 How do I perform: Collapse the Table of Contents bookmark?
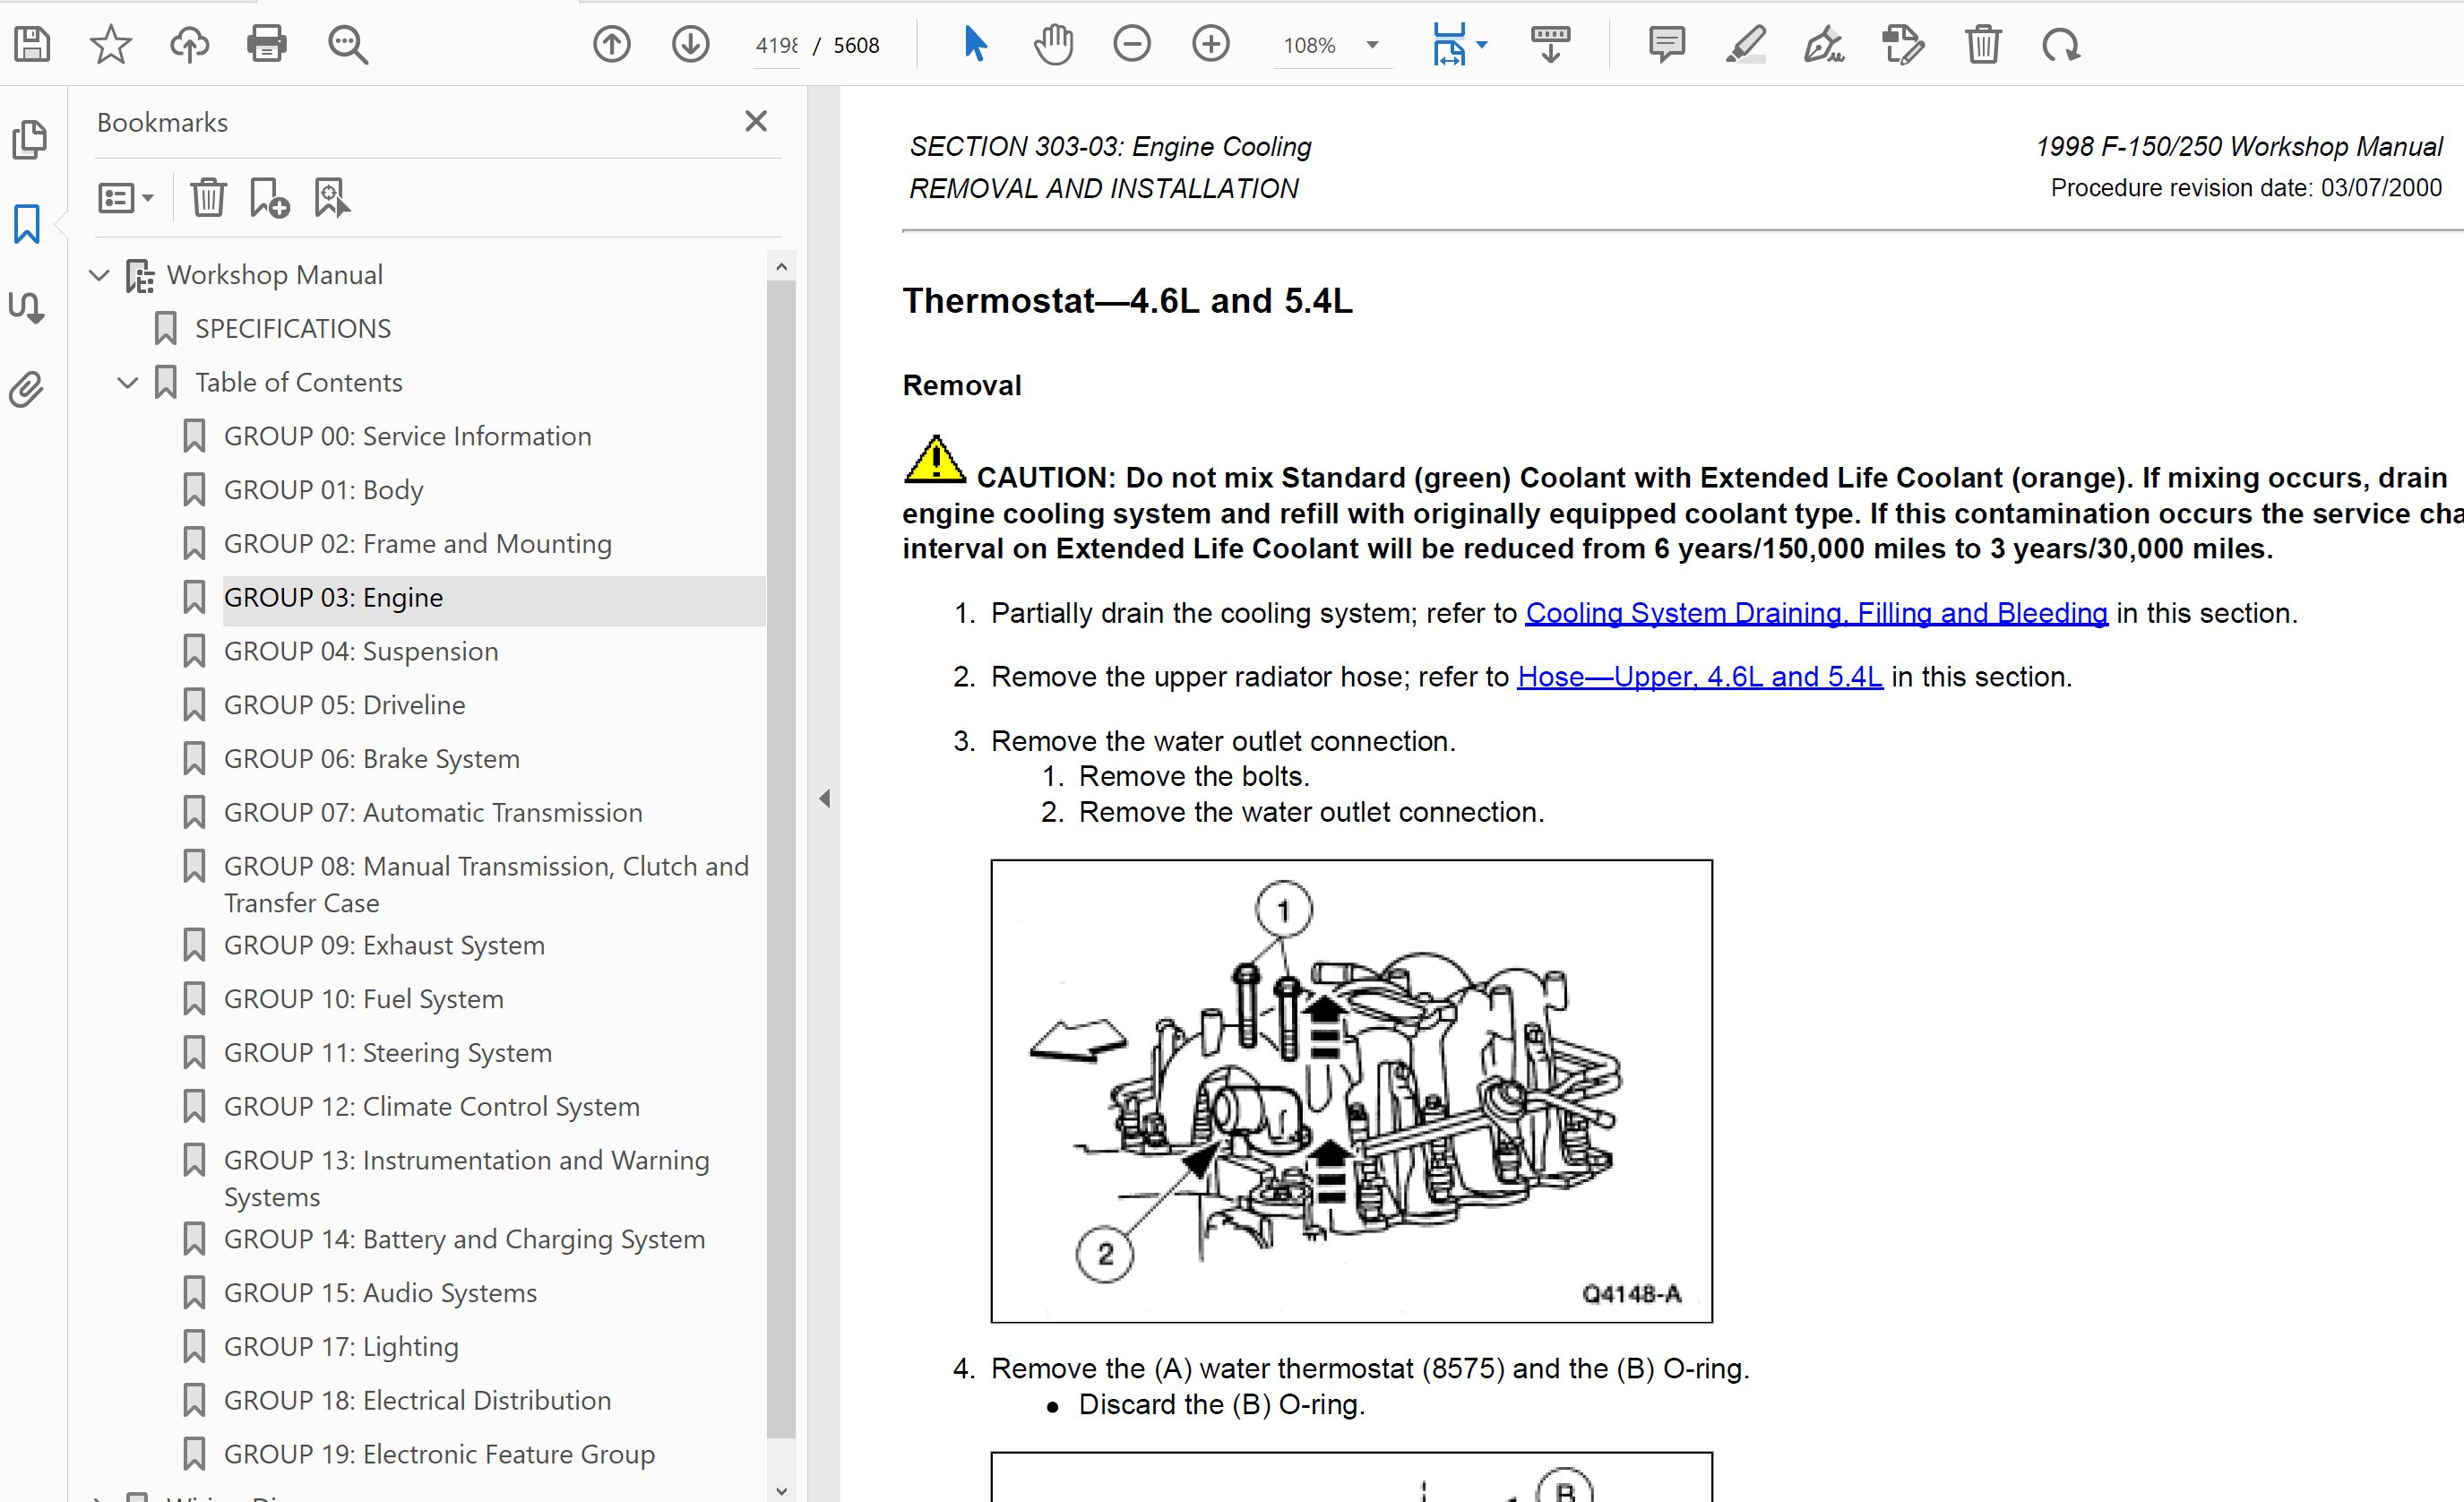pos(128,383)
